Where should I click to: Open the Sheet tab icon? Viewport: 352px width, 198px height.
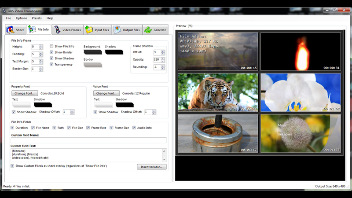coord(10,29)
